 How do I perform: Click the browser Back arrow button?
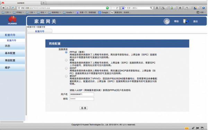[x=3, y=8]
